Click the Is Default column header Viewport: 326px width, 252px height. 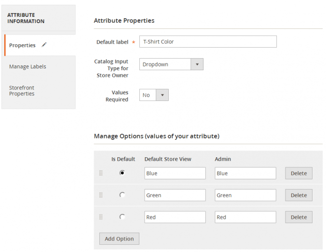[123, 159]
